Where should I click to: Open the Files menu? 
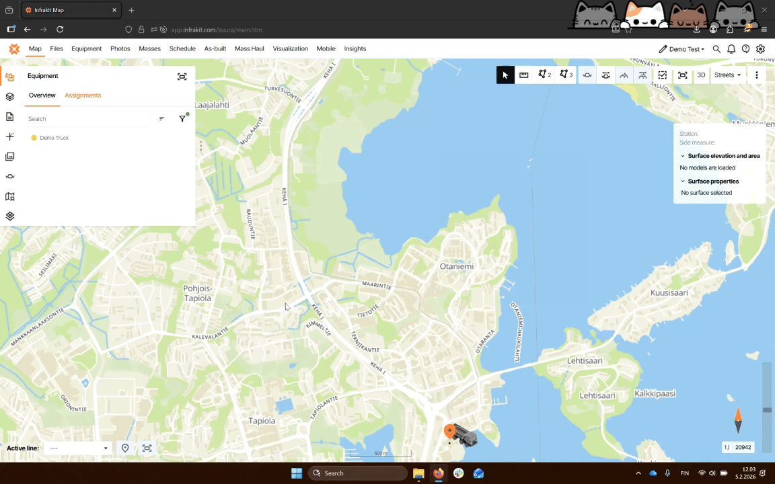point(57,48)
